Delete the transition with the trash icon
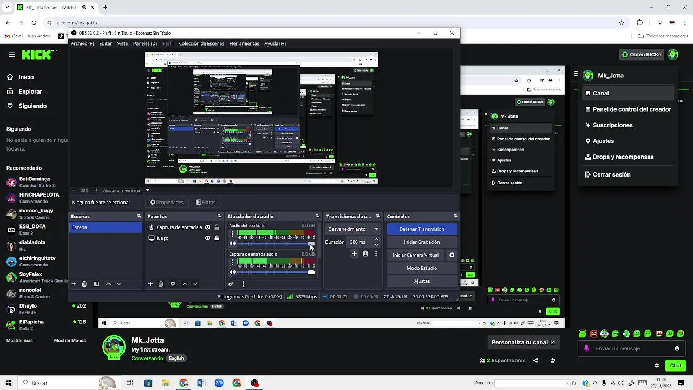Screen dimensions: 693x390 point(365,253)
